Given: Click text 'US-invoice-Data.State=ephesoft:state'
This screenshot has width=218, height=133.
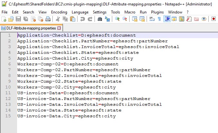Looking at the screenshot, I should click(69, 110).
